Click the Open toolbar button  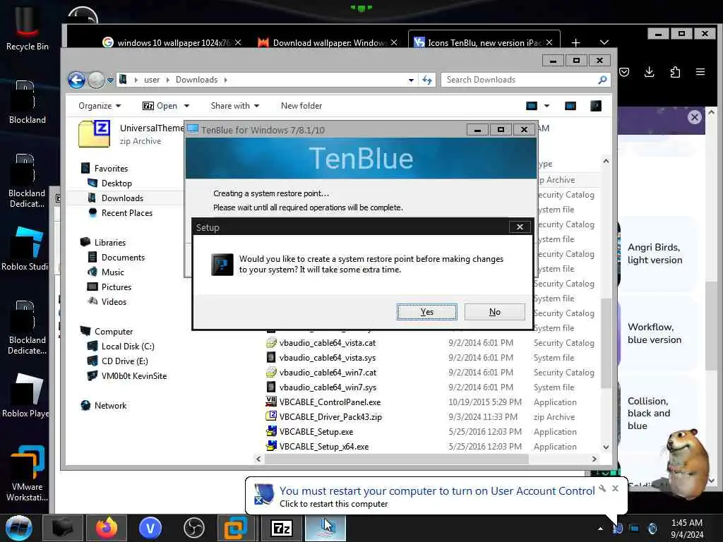pyautogui.click(x=160, y=106)
